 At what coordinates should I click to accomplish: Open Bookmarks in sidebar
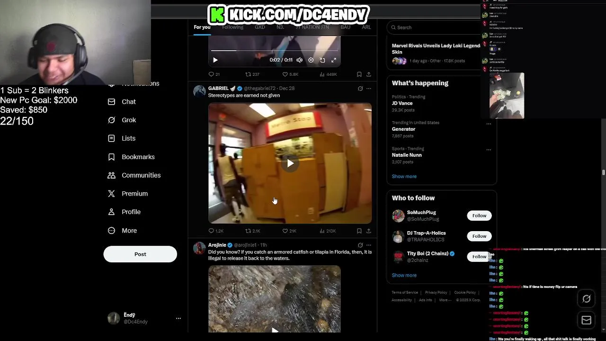[131, 157]
